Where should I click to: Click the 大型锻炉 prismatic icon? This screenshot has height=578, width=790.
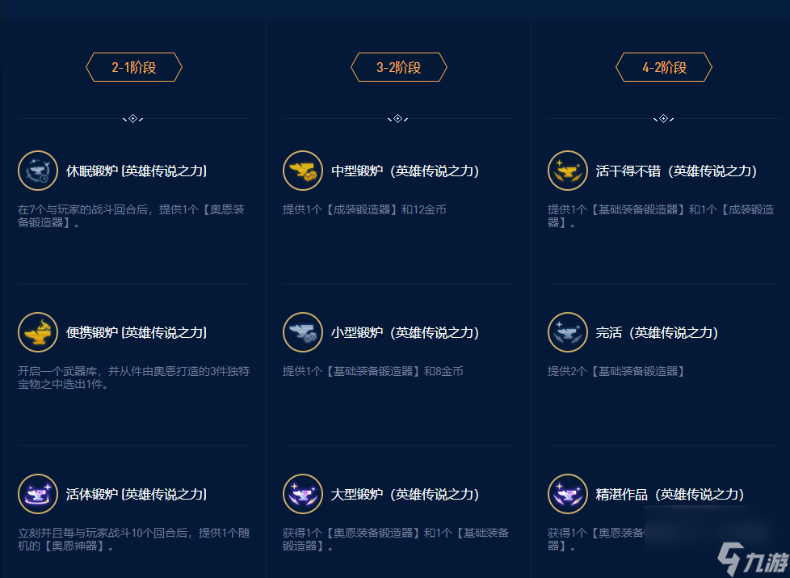(x=303, y=494)
